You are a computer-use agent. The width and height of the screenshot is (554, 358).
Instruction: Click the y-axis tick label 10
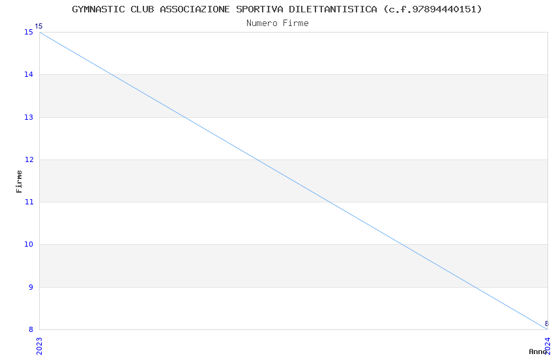29,245
